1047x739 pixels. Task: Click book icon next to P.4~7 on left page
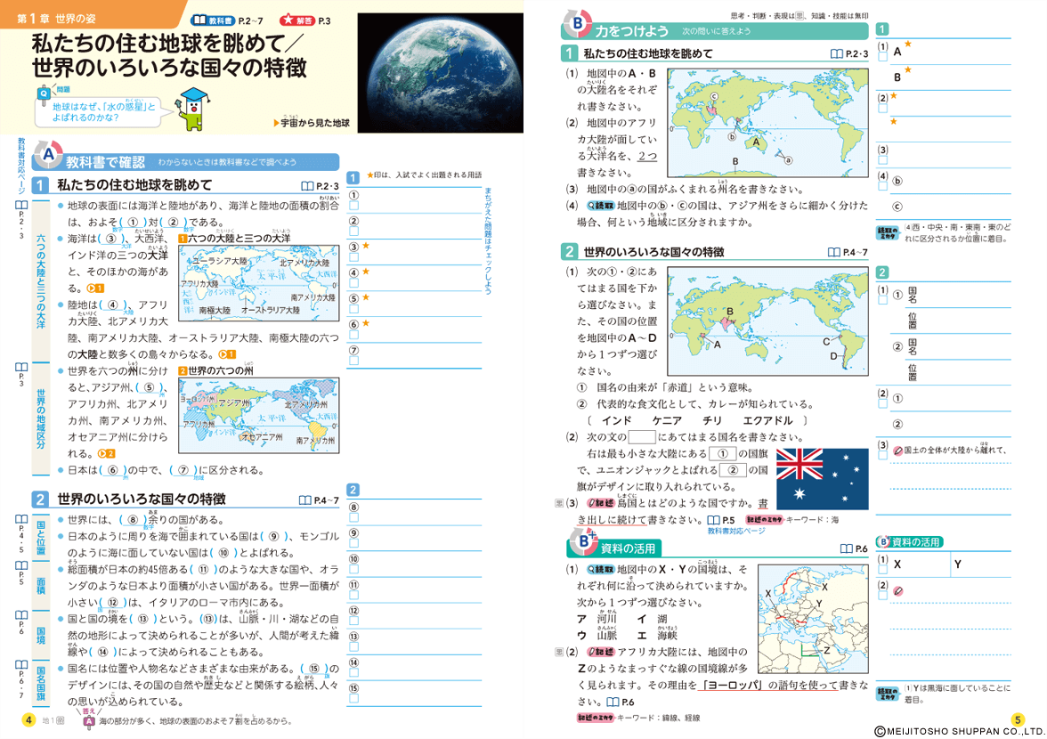tap(304, 500)
